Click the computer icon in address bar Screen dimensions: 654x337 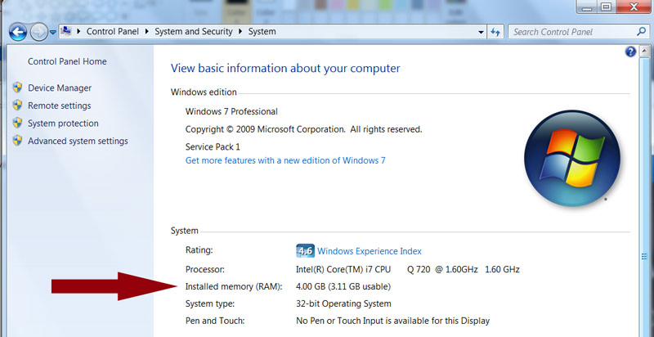point(66,31)
